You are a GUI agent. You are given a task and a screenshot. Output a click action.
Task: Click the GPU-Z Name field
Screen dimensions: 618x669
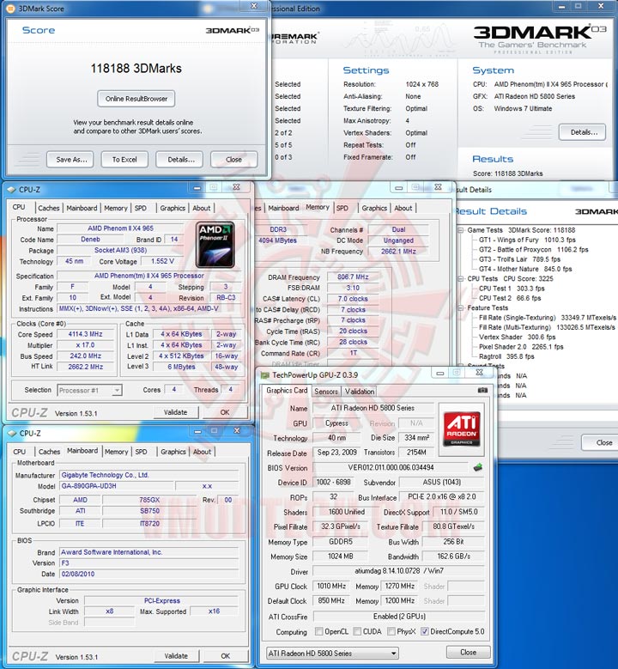tap(373, 408)
